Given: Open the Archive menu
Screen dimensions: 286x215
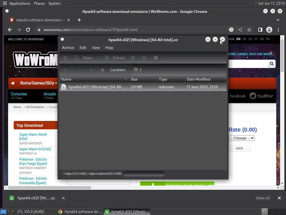Looking at the screenshot, I should pos(68,48).
